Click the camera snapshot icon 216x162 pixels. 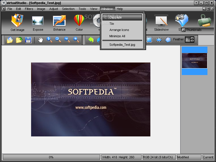click(181, 20)
